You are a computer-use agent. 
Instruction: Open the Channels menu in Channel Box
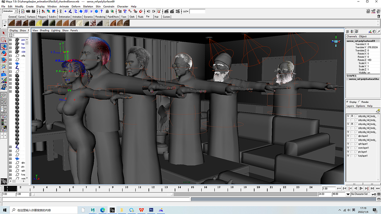pos(352,37)
